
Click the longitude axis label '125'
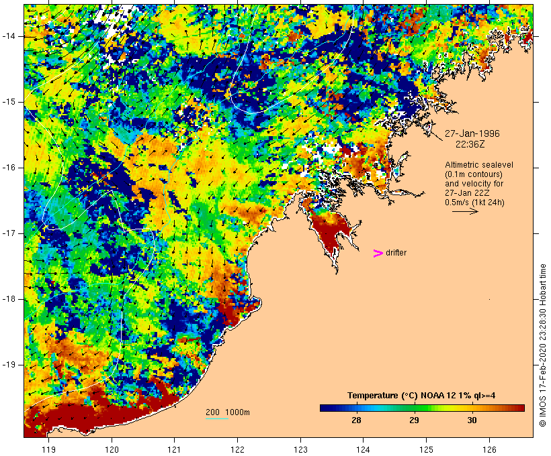point(427,450)
